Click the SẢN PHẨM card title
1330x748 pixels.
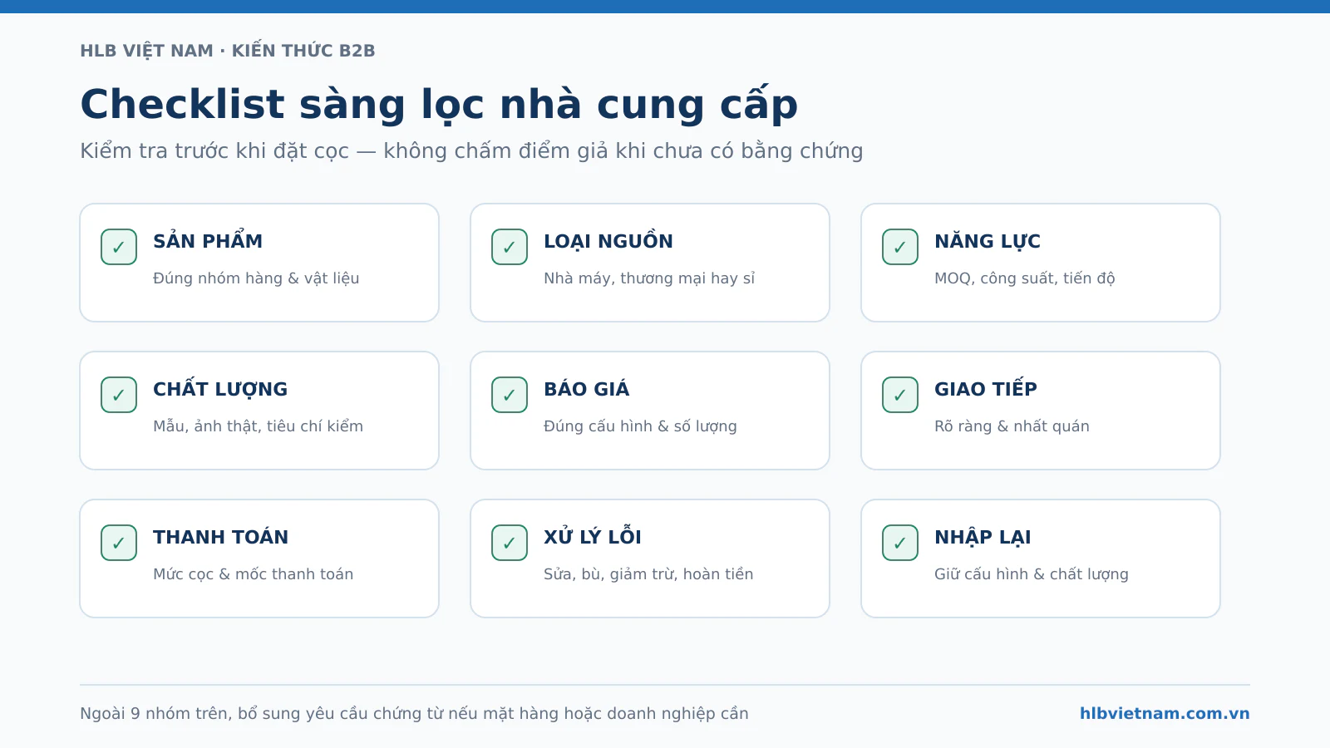pos(208,241)
